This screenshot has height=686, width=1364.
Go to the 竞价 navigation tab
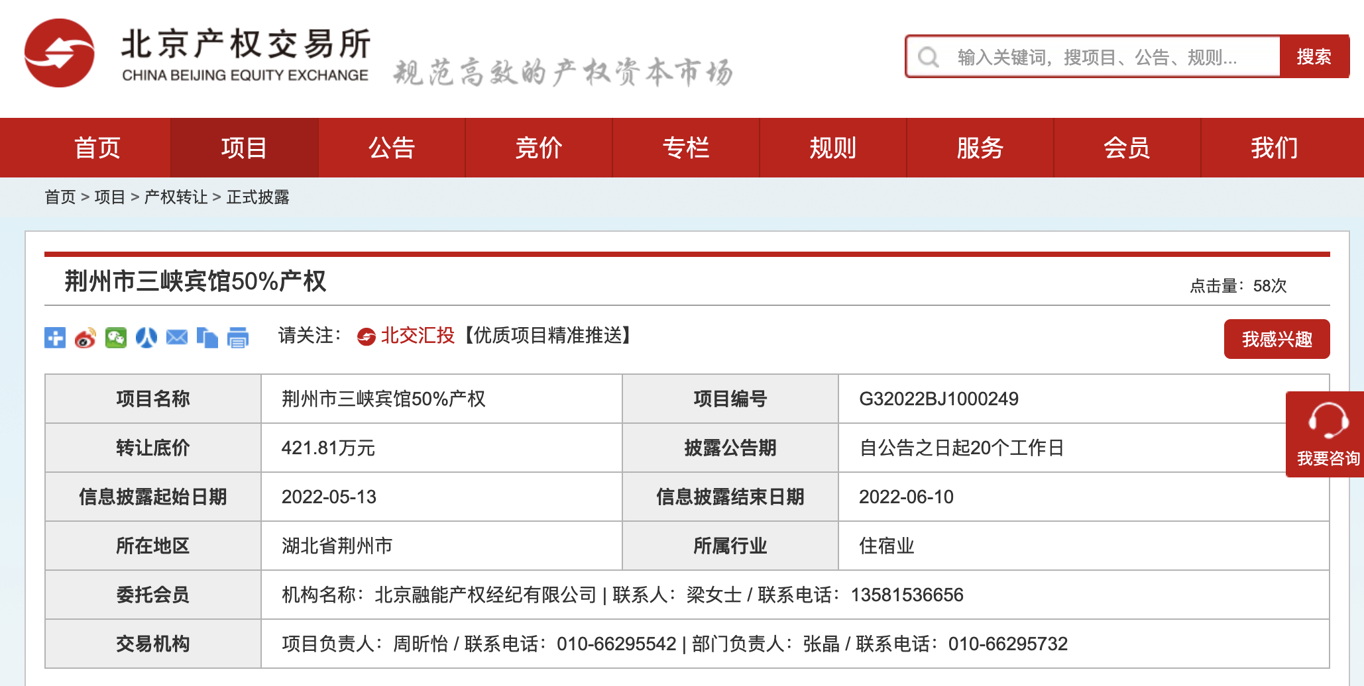(x=539, y=148)
